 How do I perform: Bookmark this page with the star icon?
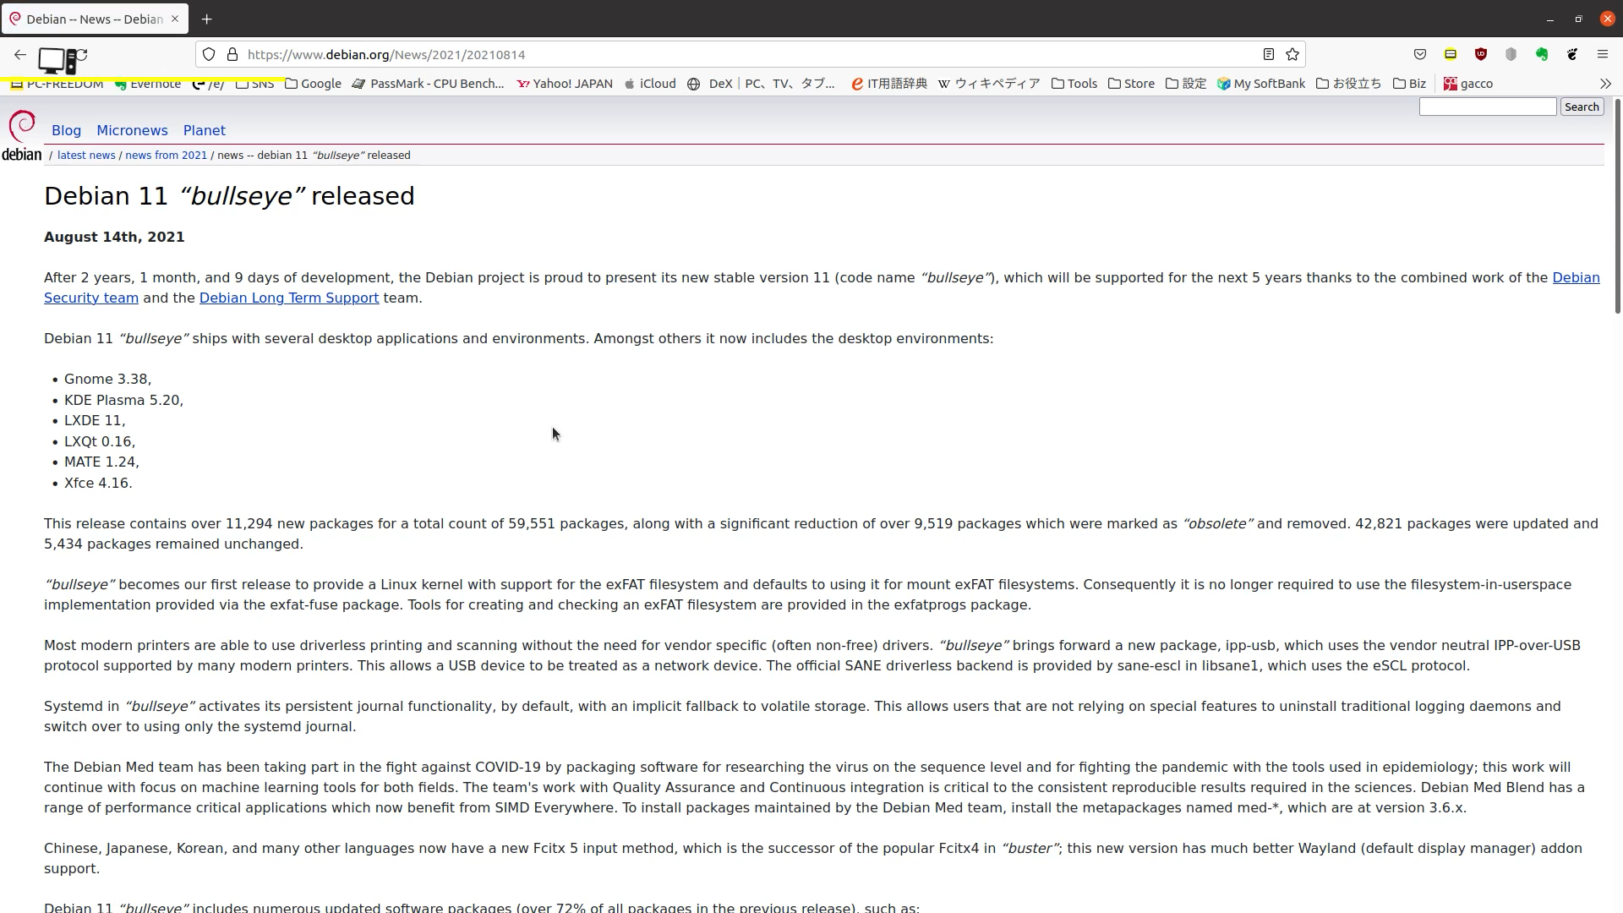point(1292,55)
